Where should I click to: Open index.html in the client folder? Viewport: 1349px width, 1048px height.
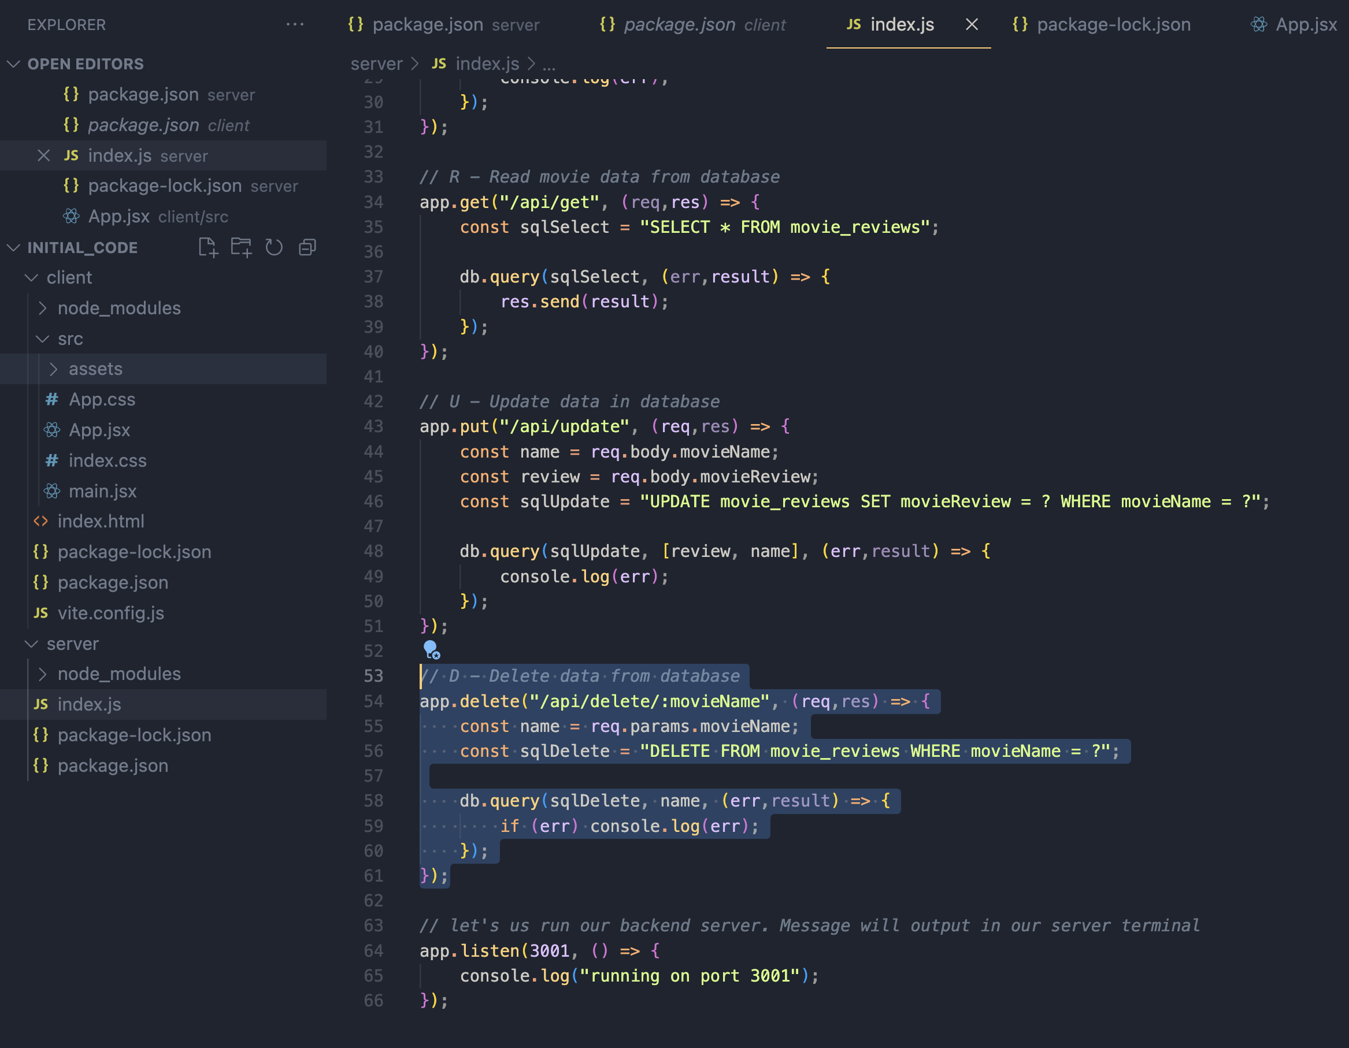click(x=101, y=521)
